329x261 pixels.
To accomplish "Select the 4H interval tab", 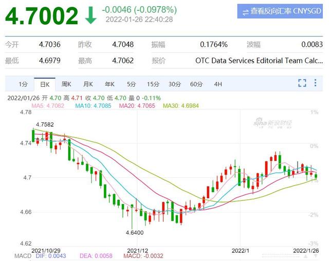I will (218, 84).
